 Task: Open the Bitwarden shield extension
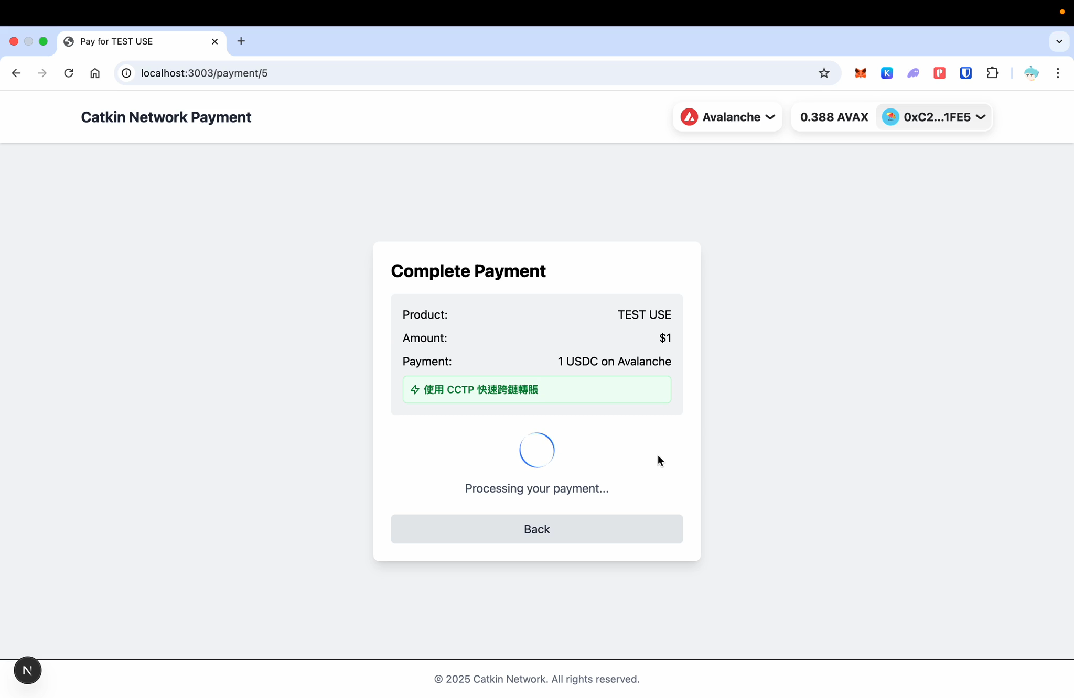965,73
